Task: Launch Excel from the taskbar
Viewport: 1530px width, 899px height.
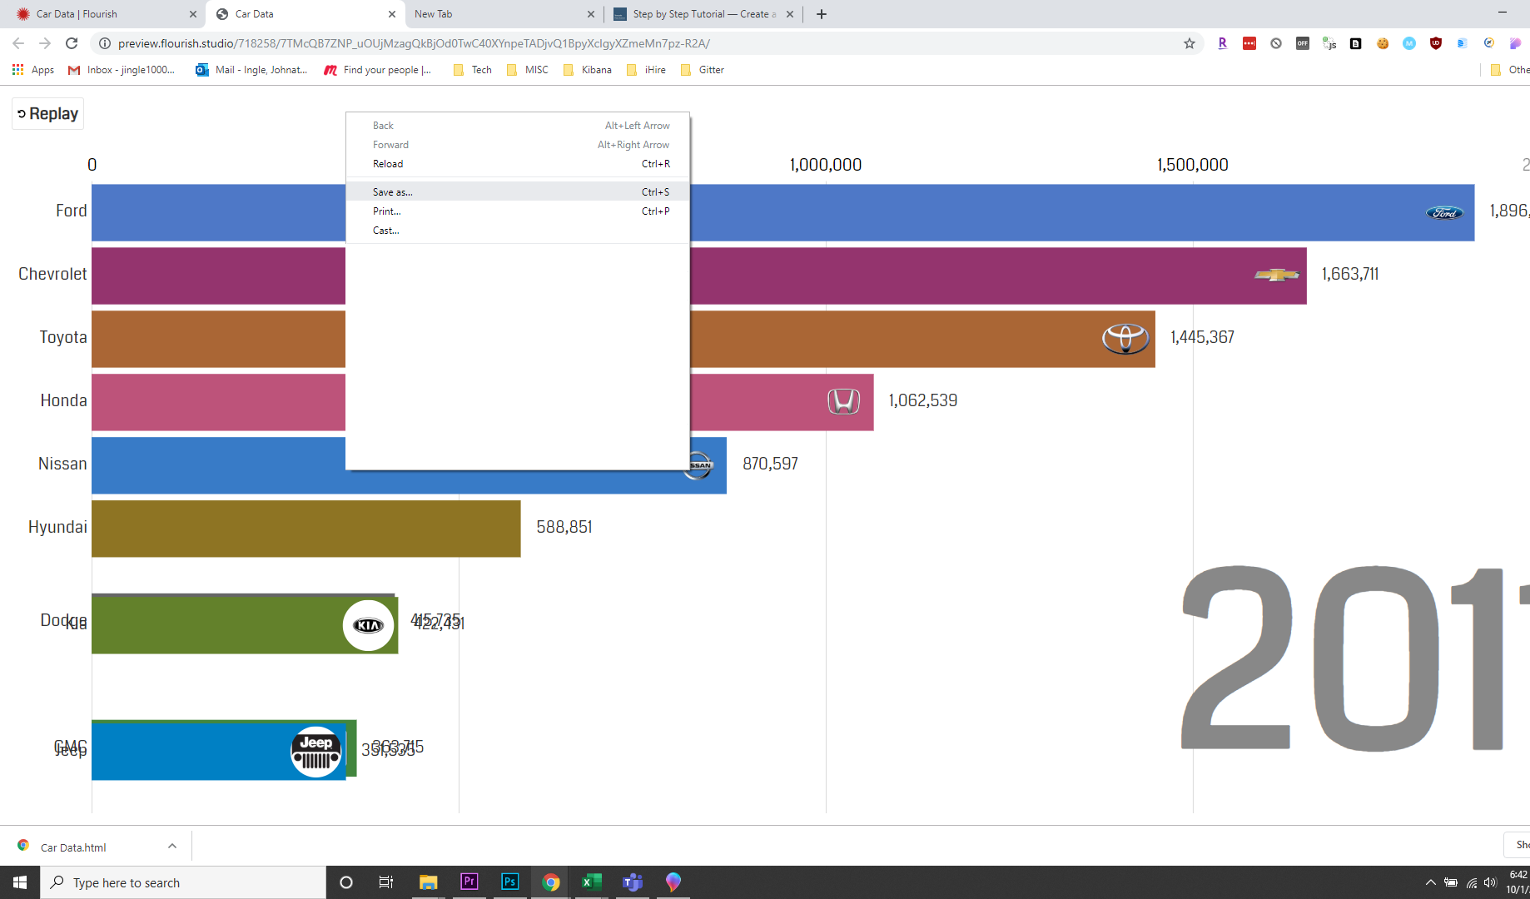Action: pos(592,882)
